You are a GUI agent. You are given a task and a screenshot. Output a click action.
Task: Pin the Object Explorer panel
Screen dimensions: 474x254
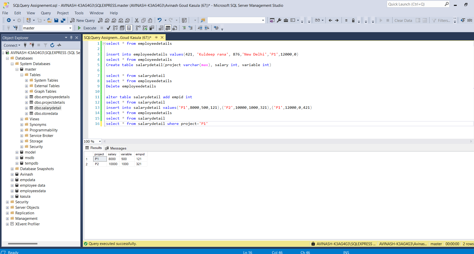coord(71,38)
